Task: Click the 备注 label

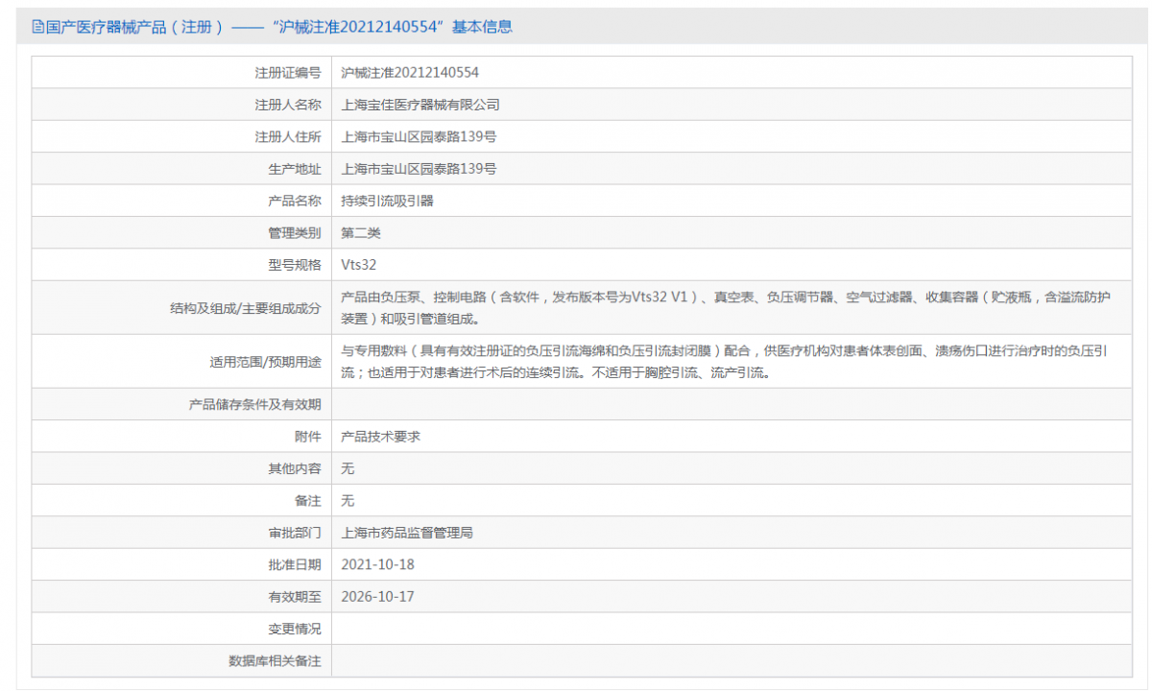Action: pos(308,501)
